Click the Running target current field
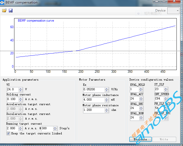183x146 pixels. (12, 128)
